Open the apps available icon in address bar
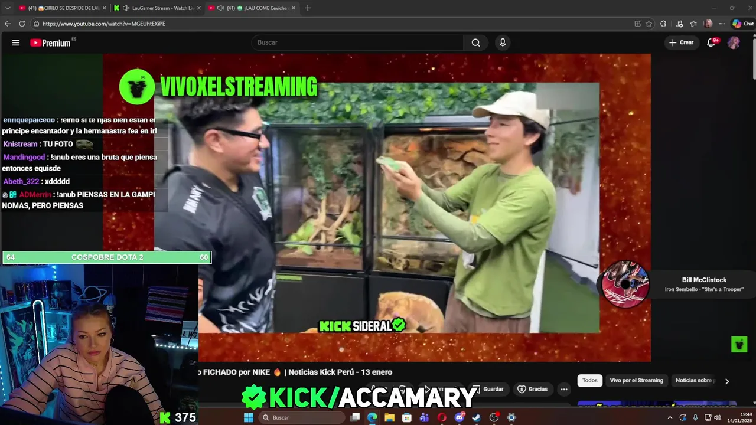Image resolution: width=756 pixels, height=425 pixels. (x=637, y=24)
